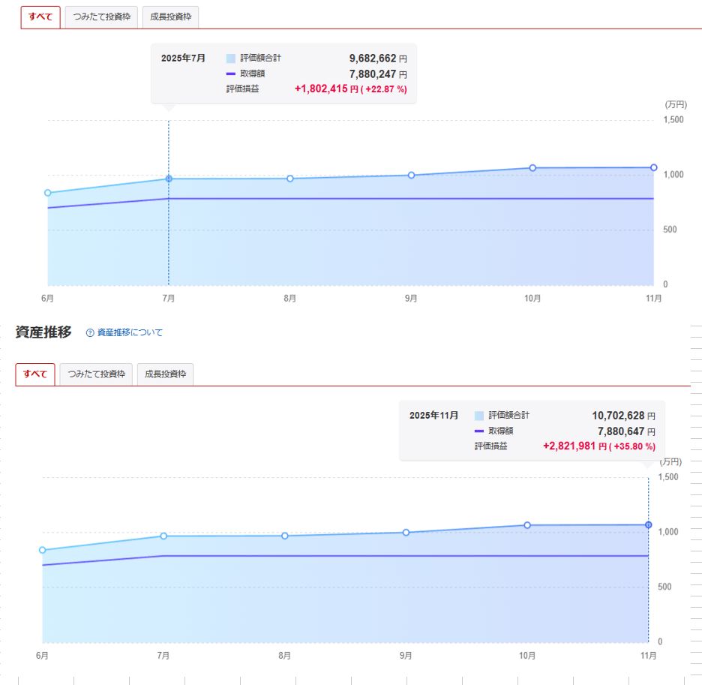Screen dimensions: 702x685
Task: Pick the 9月 data point in the upper chart
Action: 411,176
